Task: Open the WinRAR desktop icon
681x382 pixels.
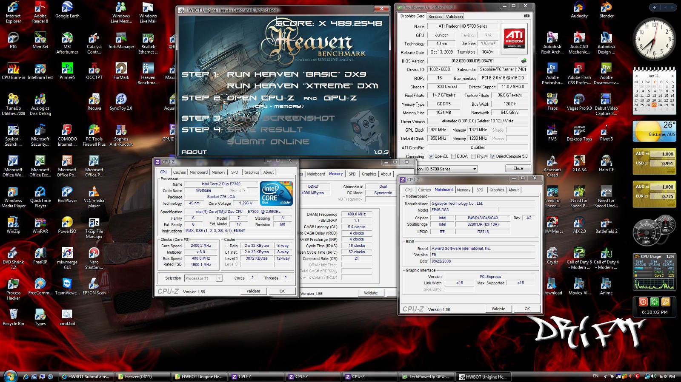Action: [x=40, y=225]
